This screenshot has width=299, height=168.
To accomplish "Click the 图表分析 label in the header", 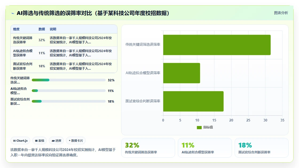I will click(x=281, y=13).
